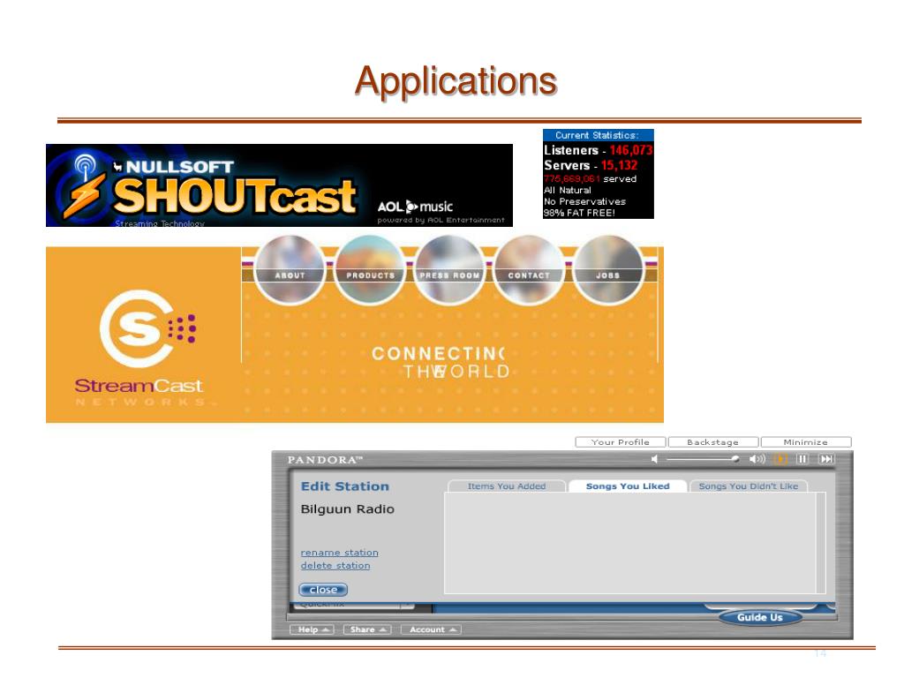Click the loud speaker volume icon
Viewport: 904px width, 678px height.
click(757, 459)
